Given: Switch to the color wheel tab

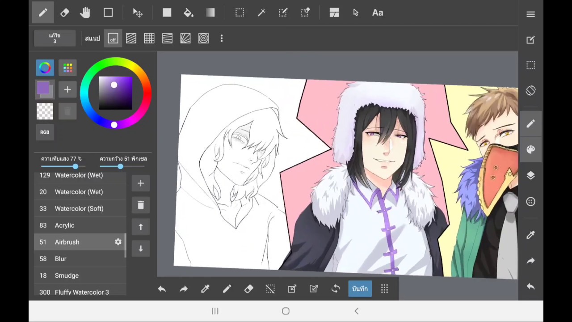Looking at the screenshot, I should click(x=45, y=68).
